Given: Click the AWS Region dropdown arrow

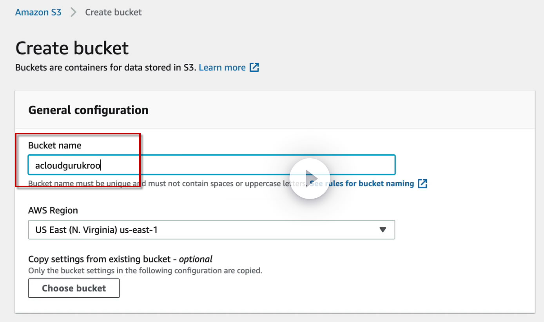Looking at the screenshot, I should point(383,230).
